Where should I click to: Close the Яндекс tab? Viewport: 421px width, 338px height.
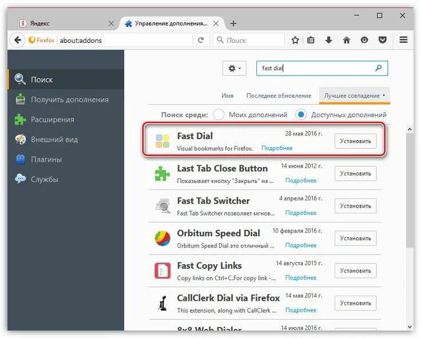pos(111,23)
